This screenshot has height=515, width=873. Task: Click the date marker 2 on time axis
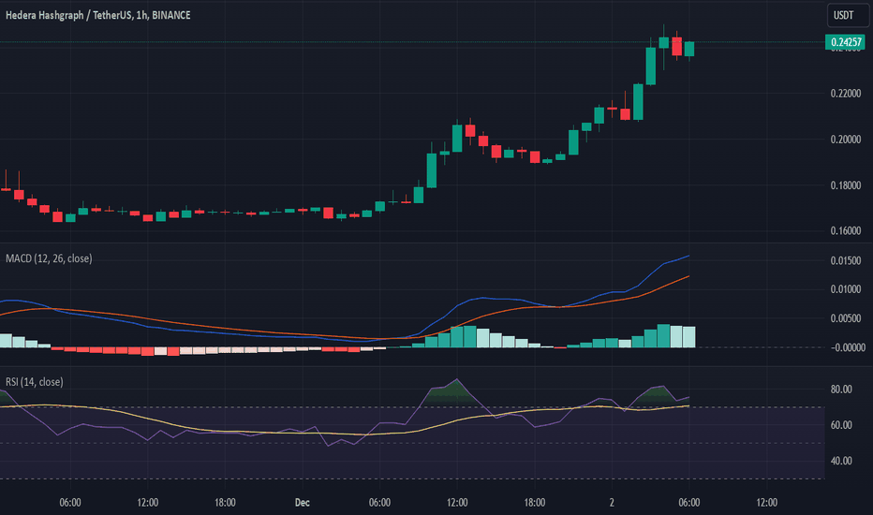612,503
